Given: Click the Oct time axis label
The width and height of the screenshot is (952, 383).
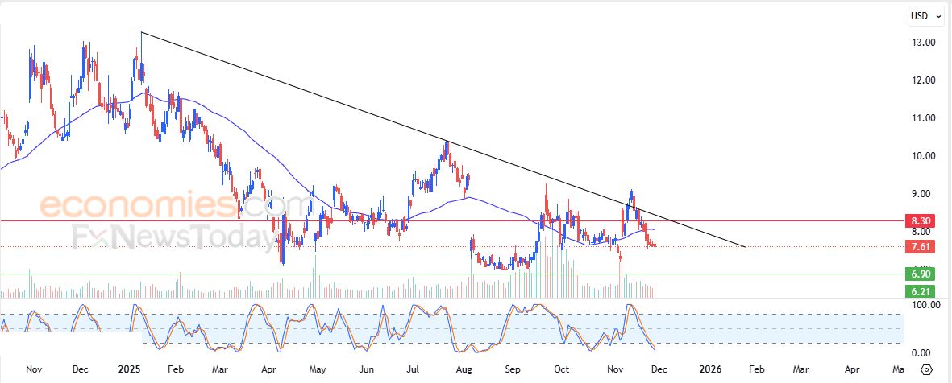Looking at the screenshot, I should click(x=562, y=369).
